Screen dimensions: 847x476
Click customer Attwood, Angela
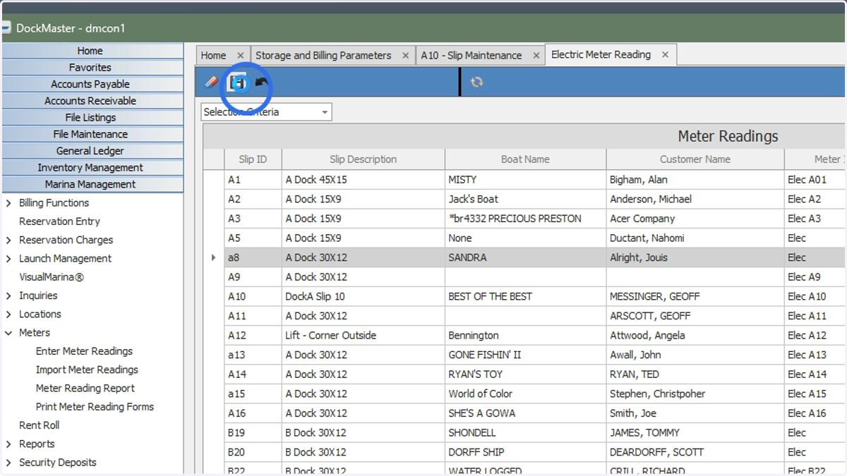695,336
